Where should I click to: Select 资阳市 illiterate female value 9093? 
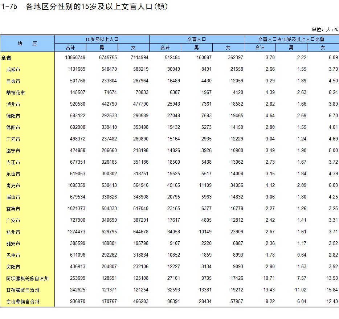coord(238,267)
